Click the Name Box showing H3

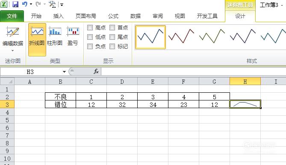click(30, 72)
